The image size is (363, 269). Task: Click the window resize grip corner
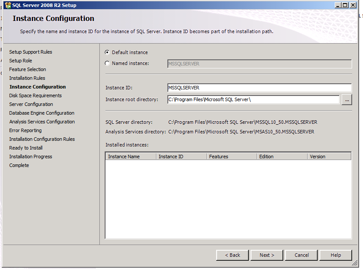click(354, 263)
